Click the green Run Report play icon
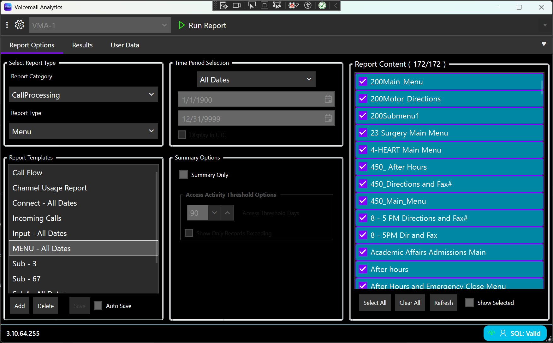This screenshot has width=553, height=343. pos(181,25)
